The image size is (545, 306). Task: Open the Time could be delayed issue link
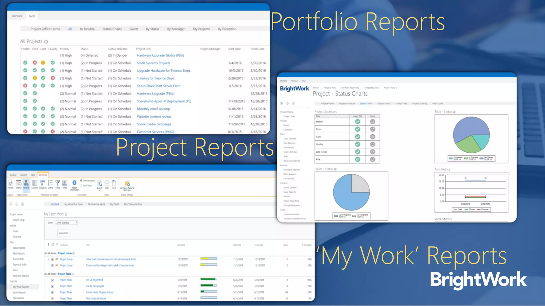point(110,265)
